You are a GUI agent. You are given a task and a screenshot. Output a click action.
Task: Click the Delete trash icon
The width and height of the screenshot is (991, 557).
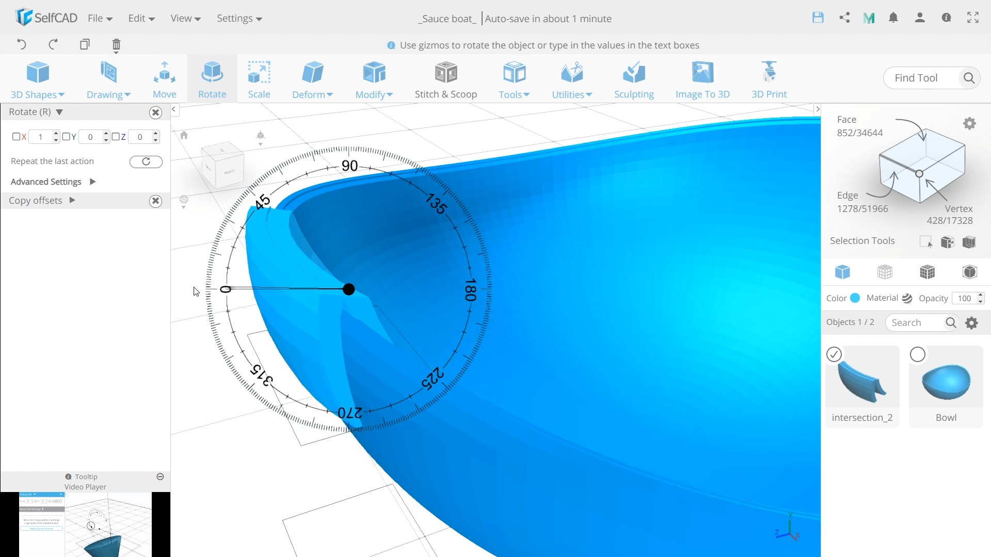[116, 45]
